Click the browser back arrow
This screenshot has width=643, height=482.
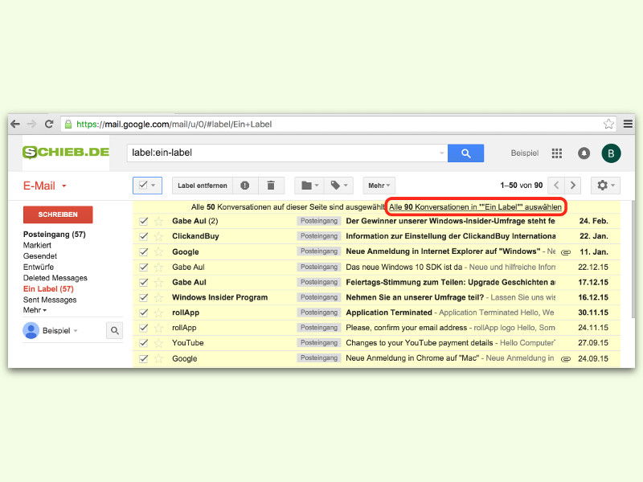coord(15,125)
